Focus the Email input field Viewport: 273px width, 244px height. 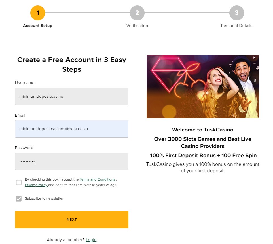pos(72,129)
